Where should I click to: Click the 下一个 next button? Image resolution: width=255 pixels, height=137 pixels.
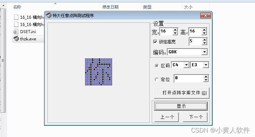[x=195, y=117]
